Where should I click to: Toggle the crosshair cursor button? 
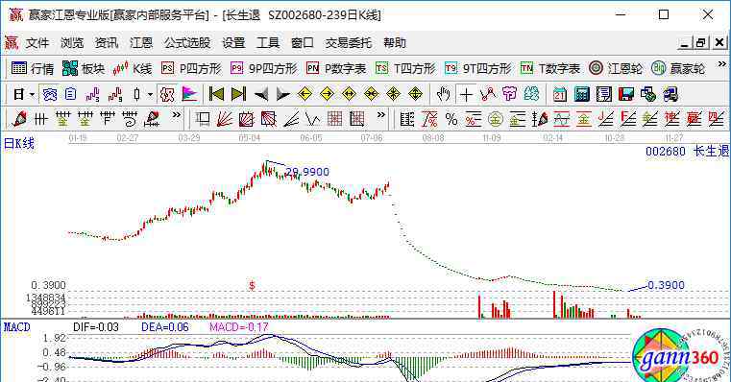coord(466,95)
